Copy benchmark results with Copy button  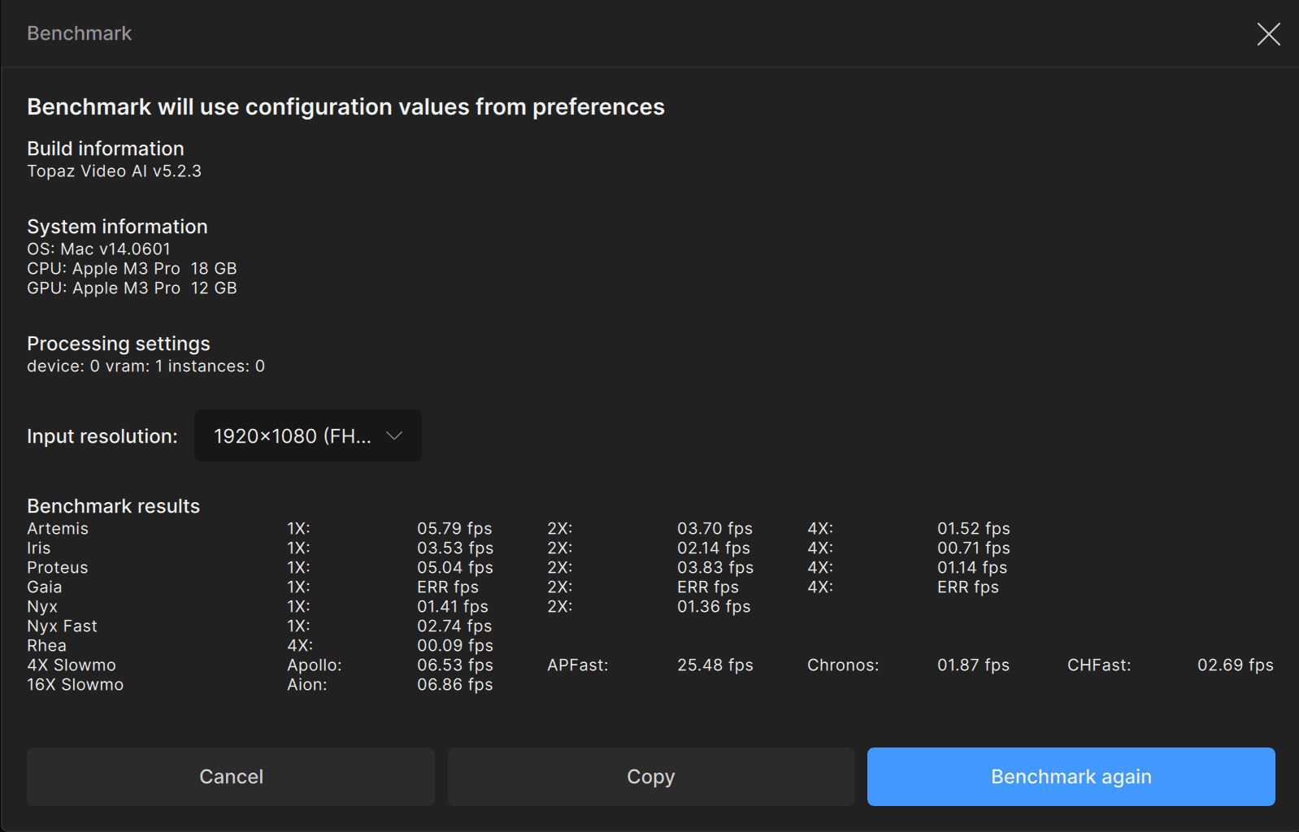651,777
